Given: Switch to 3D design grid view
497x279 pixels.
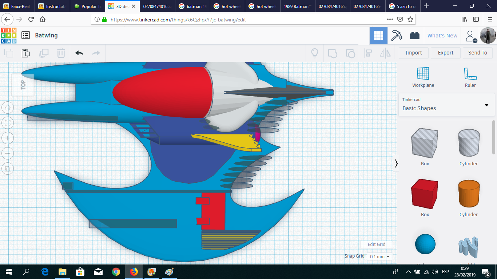Looking at the screenshot, I should 378,36.
